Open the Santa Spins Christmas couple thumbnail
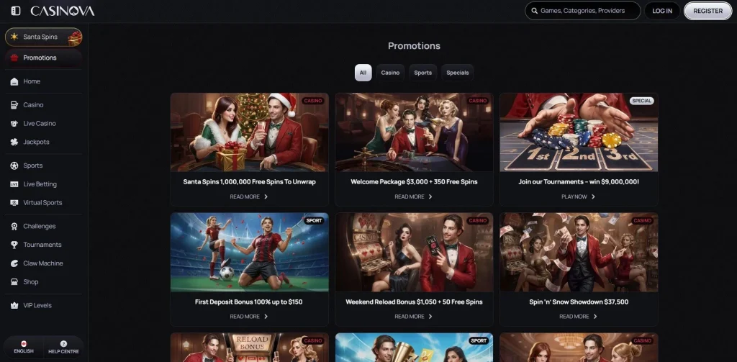 pos(250,132)
